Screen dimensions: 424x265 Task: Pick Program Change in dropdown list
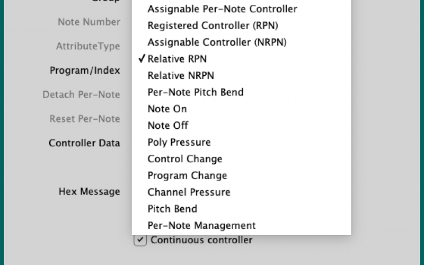187,175
